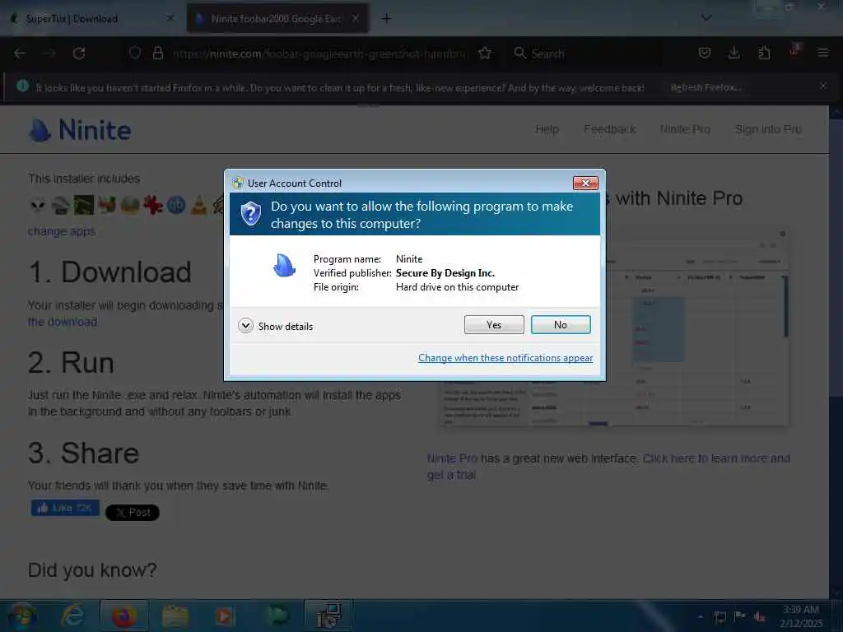This screenshot has width=843, height=632.
Task: Click the UAC shield question icon
Action: tap(250, 214)
